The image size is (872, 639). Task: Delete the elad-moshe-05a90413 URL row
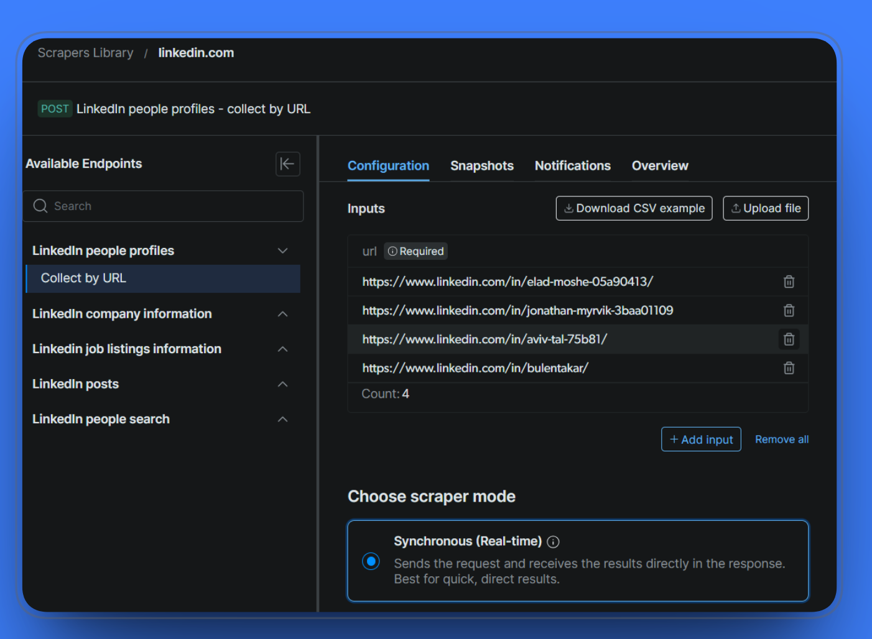pos(789,282)
